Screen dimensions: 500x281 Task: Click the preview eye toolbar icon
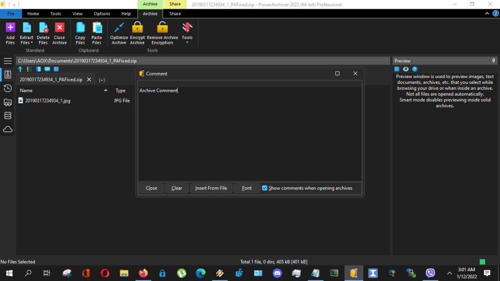pos(56,69)
